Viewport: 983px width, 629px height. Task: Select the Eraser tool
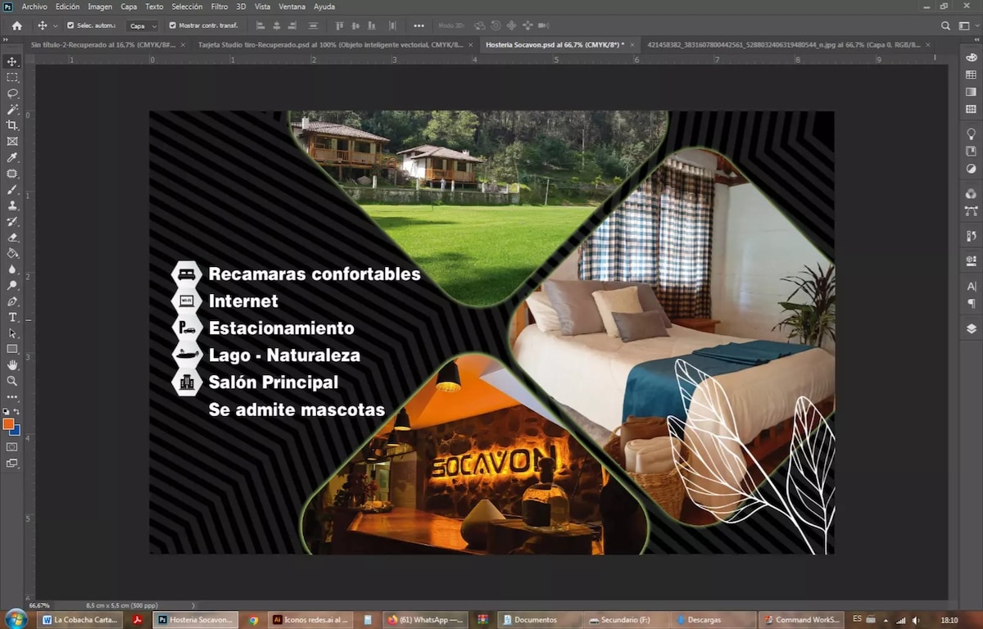(x=12, y=238)
